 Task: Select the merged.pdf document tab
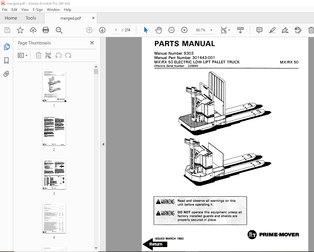tap(71, 18)
